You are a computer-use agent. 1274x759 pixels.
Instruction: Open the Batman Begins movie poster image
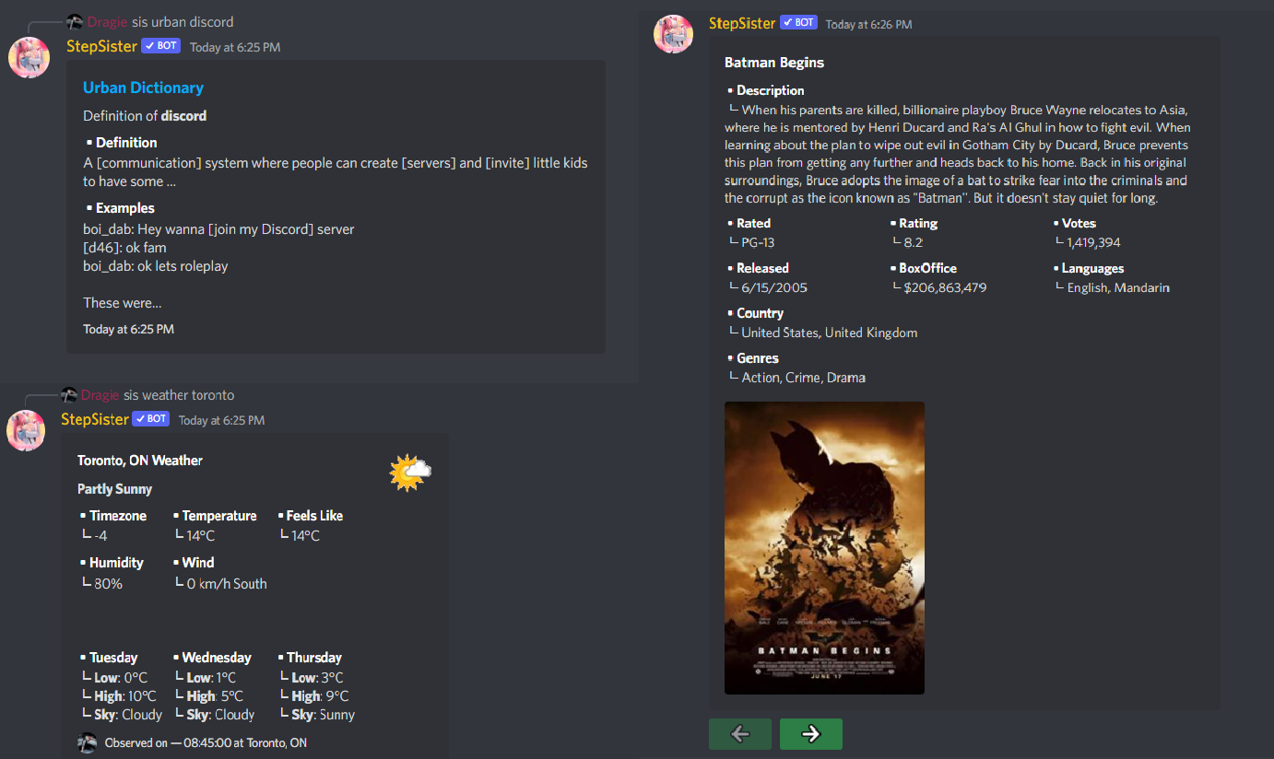point(824,547)
